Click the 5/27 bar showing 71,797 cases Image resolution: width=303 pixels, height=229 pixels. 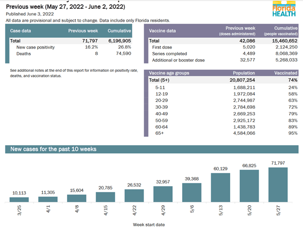277,184
